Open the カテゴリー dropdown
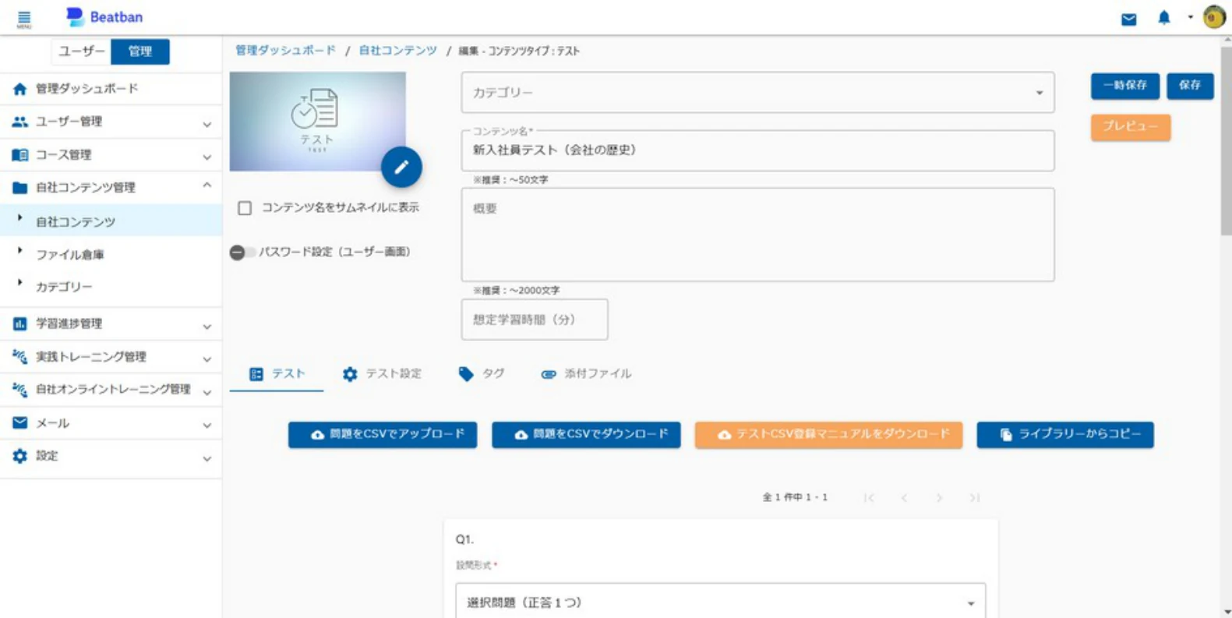 click(757, 93)
